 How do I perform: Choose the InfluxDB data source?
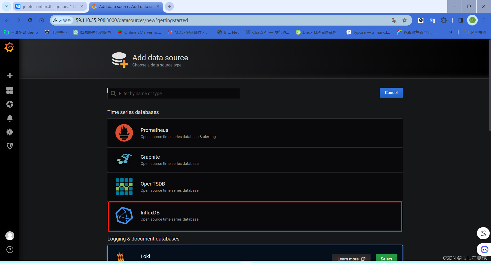coord(255,216)
